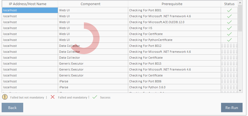Click the Status column header
The width and height of the screenshot is (248, 116).
[229, 4]
